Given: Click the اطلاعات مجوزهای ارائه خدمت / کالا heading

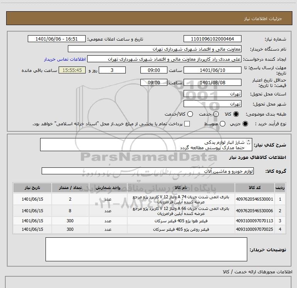Looking at the screenshot, I should (x=258, y=272).
